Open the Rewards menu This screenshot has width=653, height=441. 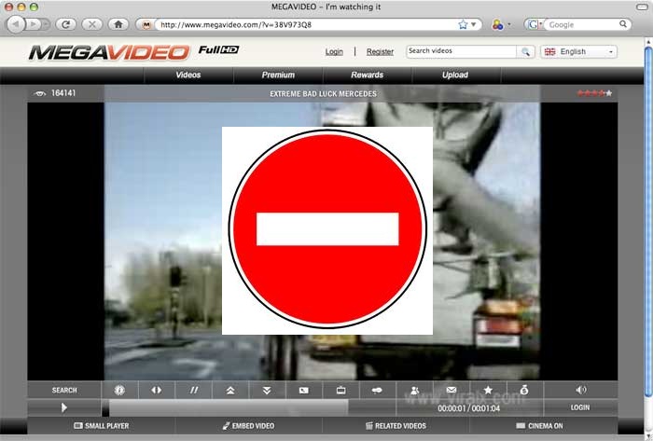tap(367, 75)
